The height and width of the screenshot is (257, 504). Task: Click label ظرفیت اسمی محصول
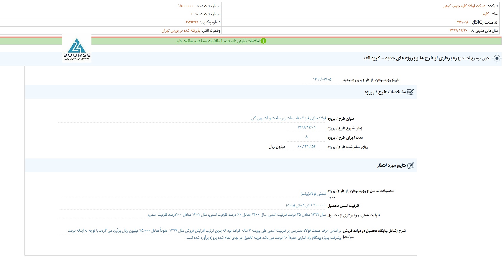[x=343, y=206]
